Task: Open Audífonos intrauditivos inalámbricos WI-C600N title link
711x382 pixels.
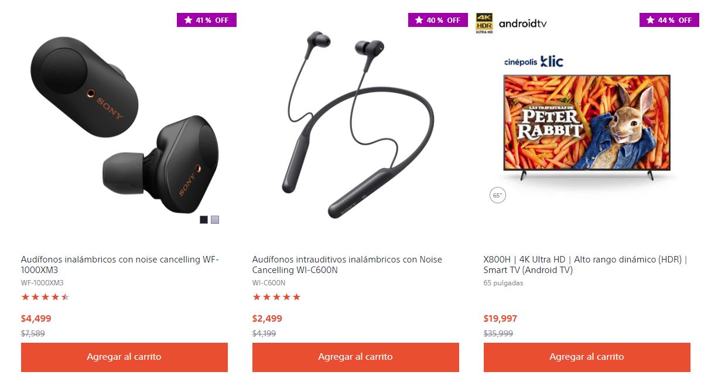Action: (x=347, y=265)
